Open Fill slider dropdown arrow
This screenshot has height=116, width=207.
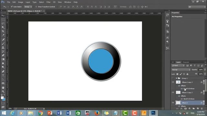(205, 74)
